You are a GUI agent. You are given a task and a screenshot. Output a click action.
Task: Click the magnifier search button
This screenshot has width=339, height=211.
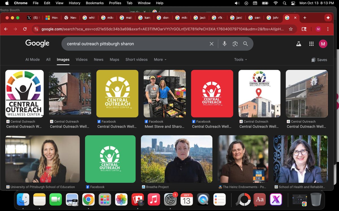[245, 44]
